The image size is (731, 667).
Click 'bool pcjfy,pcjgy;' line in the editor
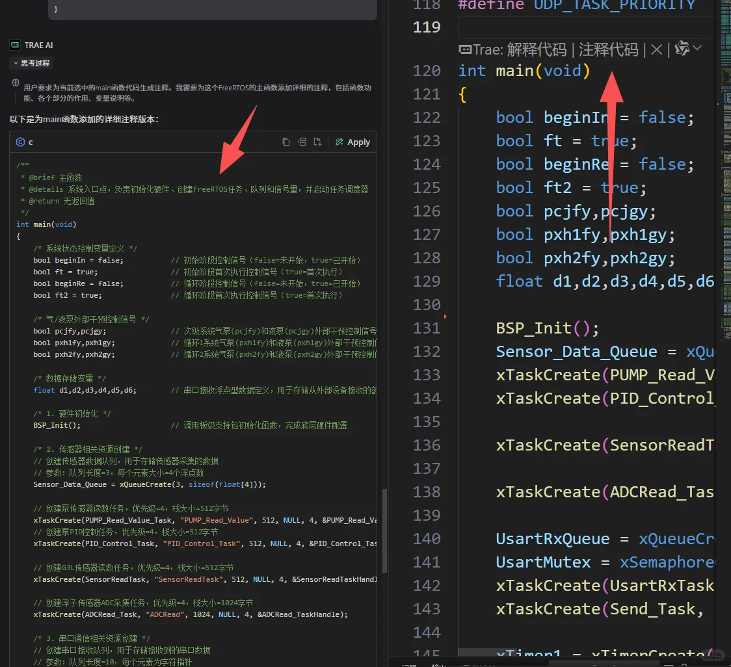coord(576,211)
